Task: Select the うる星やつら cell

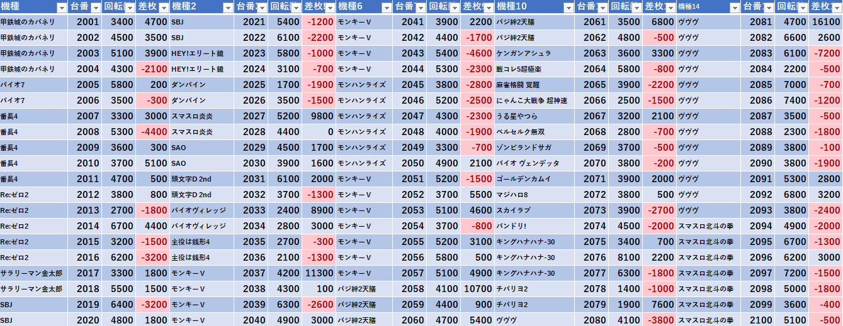Action: tap(535, 116)
